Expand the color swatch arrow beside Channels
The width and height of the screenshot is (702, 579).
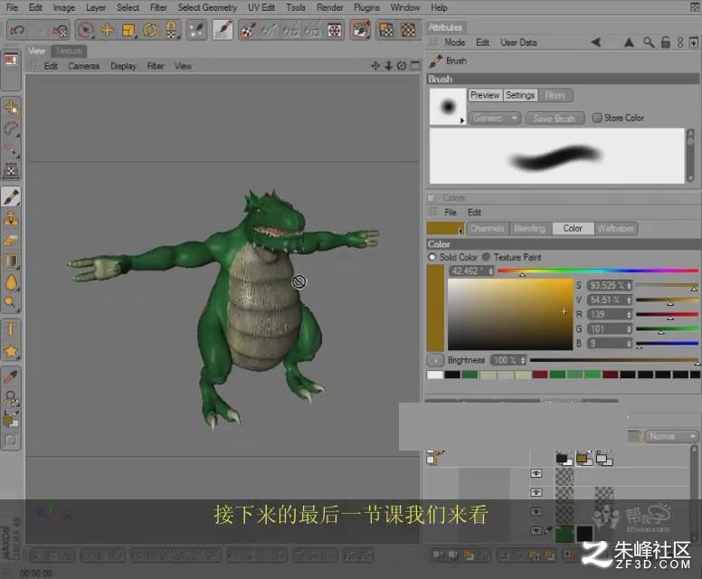pyautogui.click(x=460, y=231)
